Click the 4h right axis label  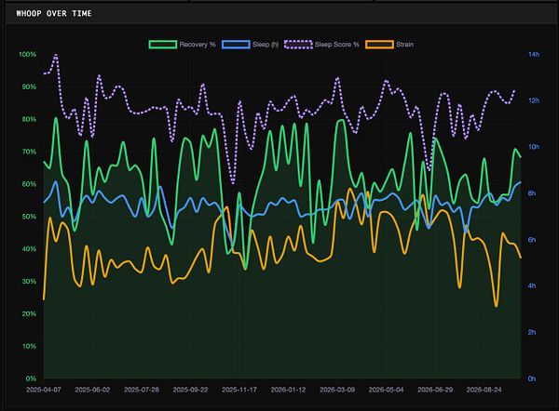point(532,286)
